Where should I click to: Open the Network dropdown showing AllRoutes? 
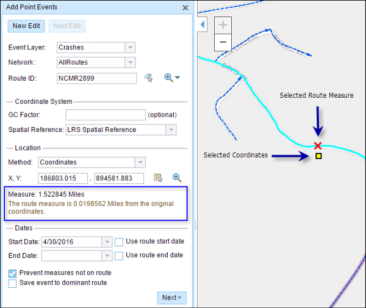(x=130, y=62)
